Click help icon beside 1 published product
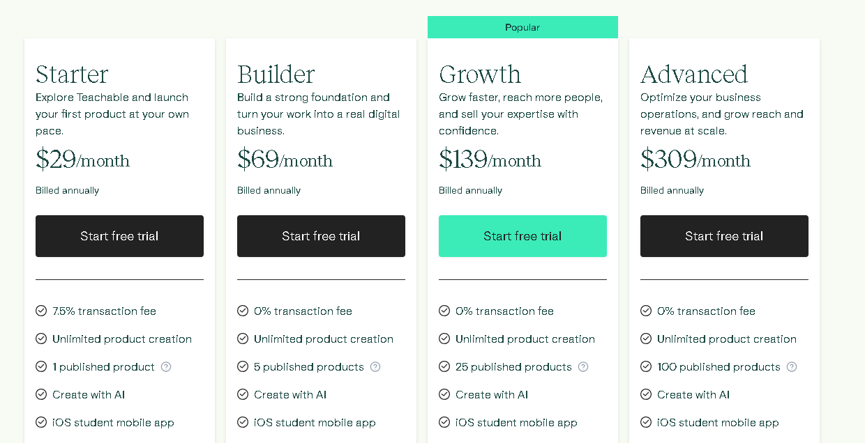Viewport: 865px width, 443px height. [166, 366]
